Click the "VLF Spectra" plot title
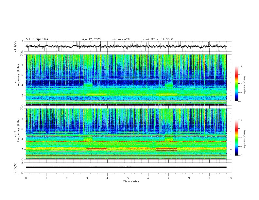Screen dimensions: 259x200 point(37,39)
